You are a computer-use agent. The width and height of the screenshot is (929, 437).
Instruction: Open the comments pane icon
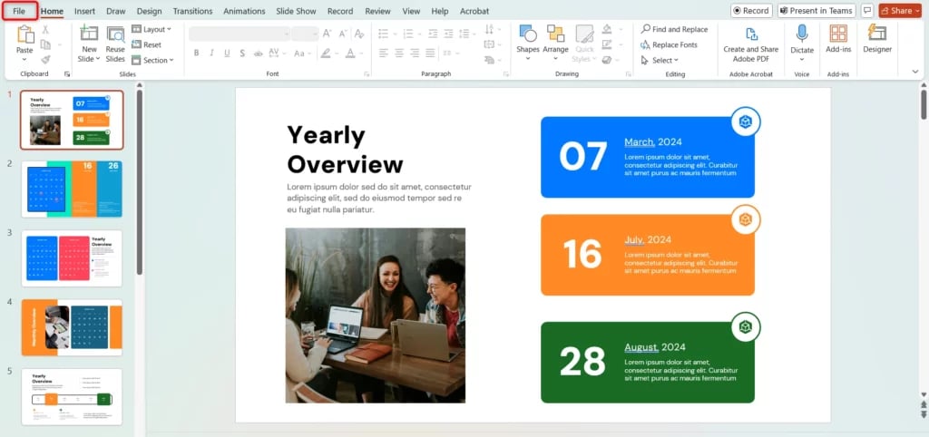click(867, 11)
